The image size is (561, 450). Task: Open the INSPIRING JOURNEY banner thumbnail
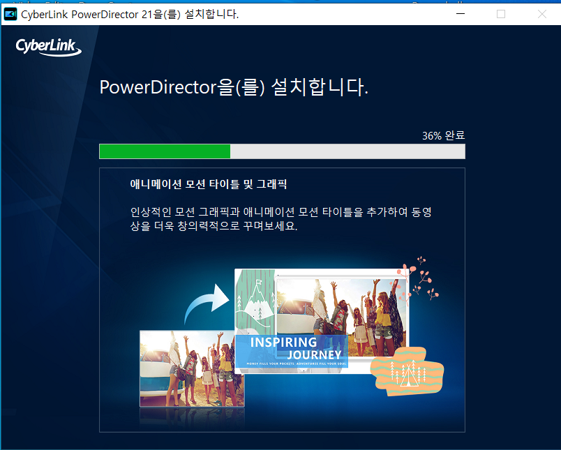[x=292, y=349]
